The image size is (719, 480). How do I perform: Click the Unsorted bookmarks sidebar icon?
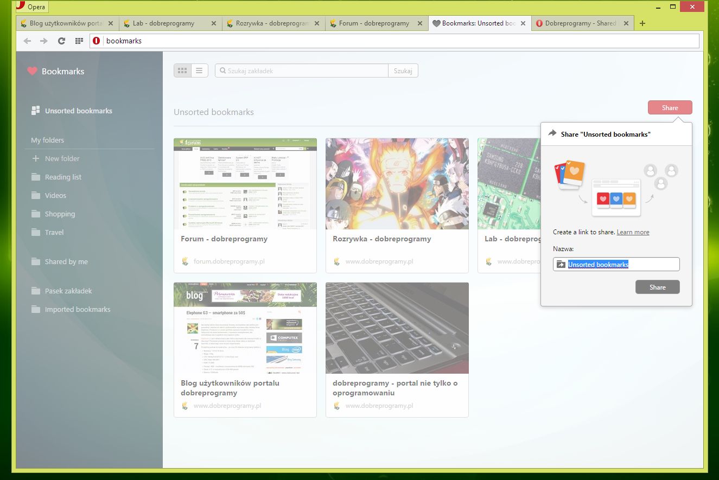[x=36, y=111]
